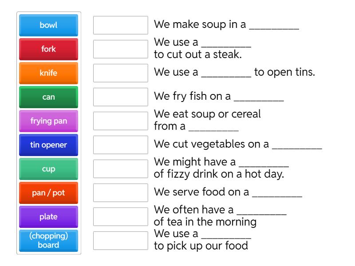Select the 'can' word tile
The height and width of the screenshot is (266, 355).
[47, 97]
